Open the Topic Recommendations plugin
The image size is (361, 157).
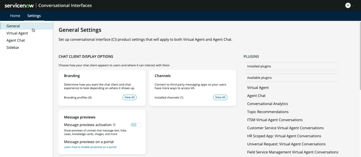(x=268, y=112)
